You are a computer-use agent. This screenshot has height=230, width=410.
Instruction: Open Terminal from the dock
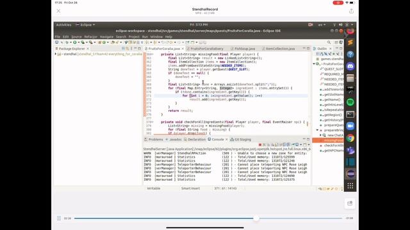(350, 114)
